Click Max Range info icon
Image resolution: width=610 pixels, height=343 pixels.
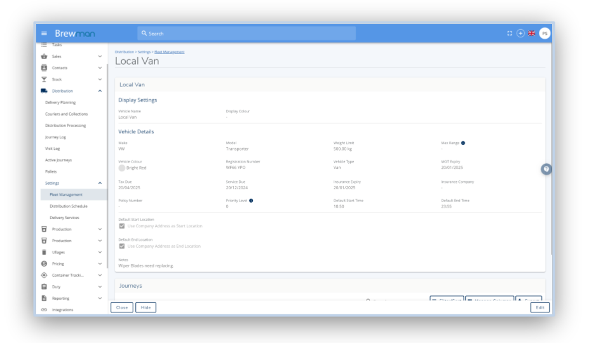463,143
